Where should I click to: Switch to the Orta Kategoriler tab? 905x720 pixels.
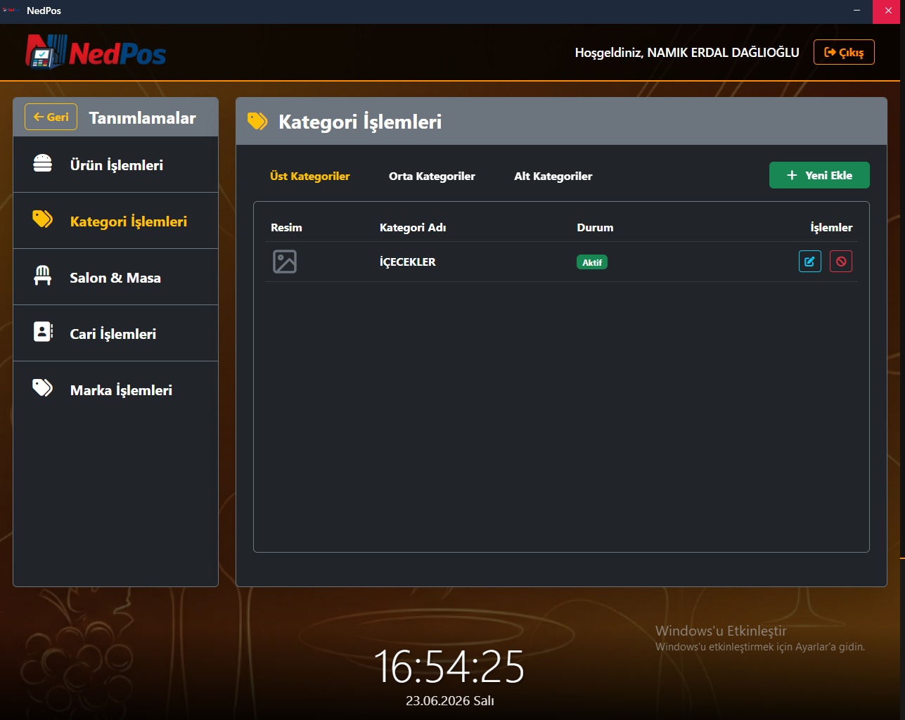pyautogui.click(x=432, y=176)
